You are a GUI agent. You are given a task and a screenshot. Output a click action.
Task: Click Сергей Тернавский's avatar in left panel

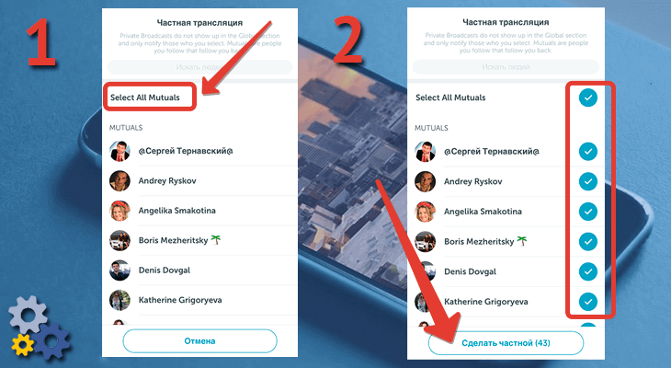coord(119,151)
